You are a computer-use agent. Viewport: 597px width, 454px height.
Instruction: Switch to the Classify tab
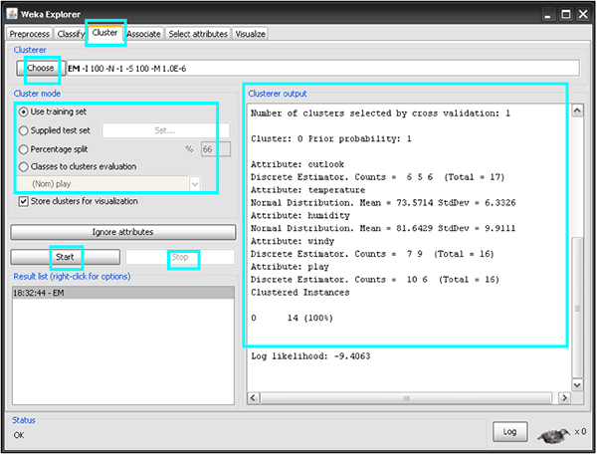[x=71, y=34]
